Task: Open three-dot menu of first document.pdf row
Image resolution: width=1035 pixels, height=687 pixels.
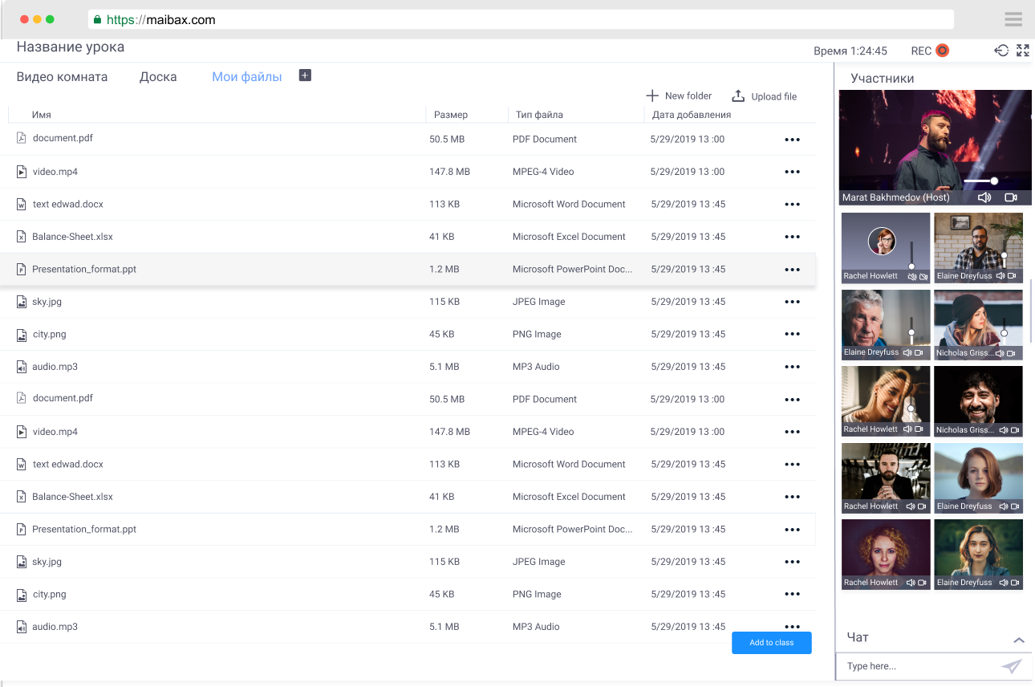Action: (793, 140)
